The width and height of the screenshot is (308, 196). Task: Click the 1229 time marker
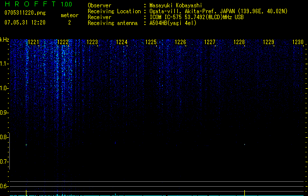(x=268, y=42)
